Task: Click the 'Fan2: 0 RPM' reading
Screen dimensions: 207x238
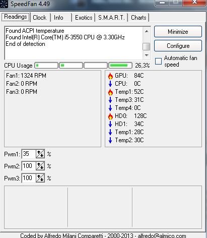Action: pyautogui.click(x=22, y=84)
